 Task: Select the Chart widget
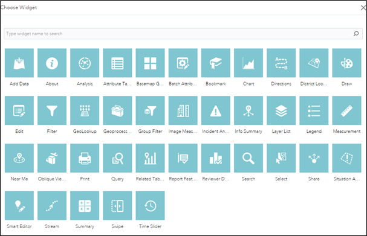coord(248,63)
